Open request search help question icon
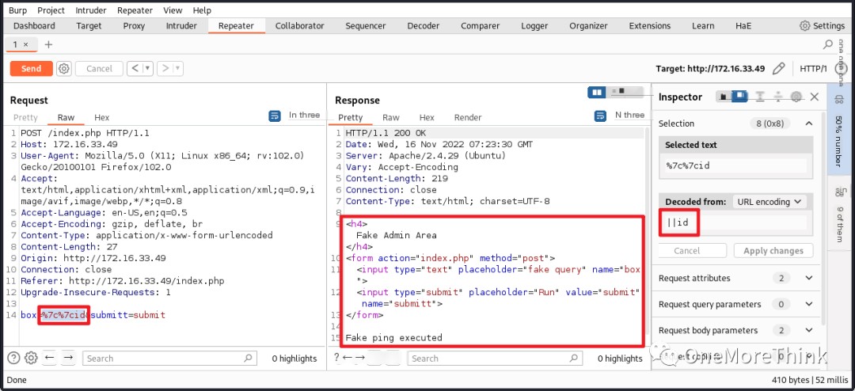Image resolution: width=855 pixels, height=391 pixels. [13, 358]
